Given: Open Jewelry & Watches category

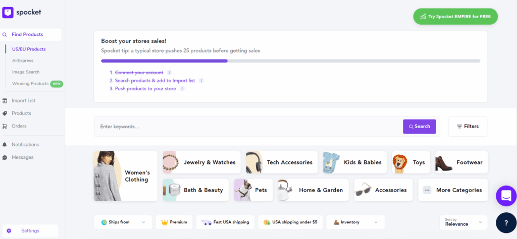Looking at the screenshot, I should (x=202, y=162).
